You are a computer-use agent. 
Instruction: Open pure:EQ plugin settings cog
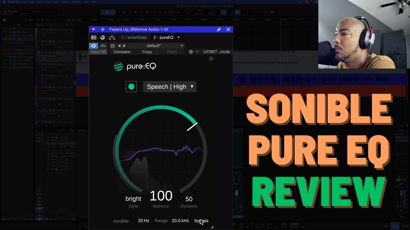pos(211,59)
